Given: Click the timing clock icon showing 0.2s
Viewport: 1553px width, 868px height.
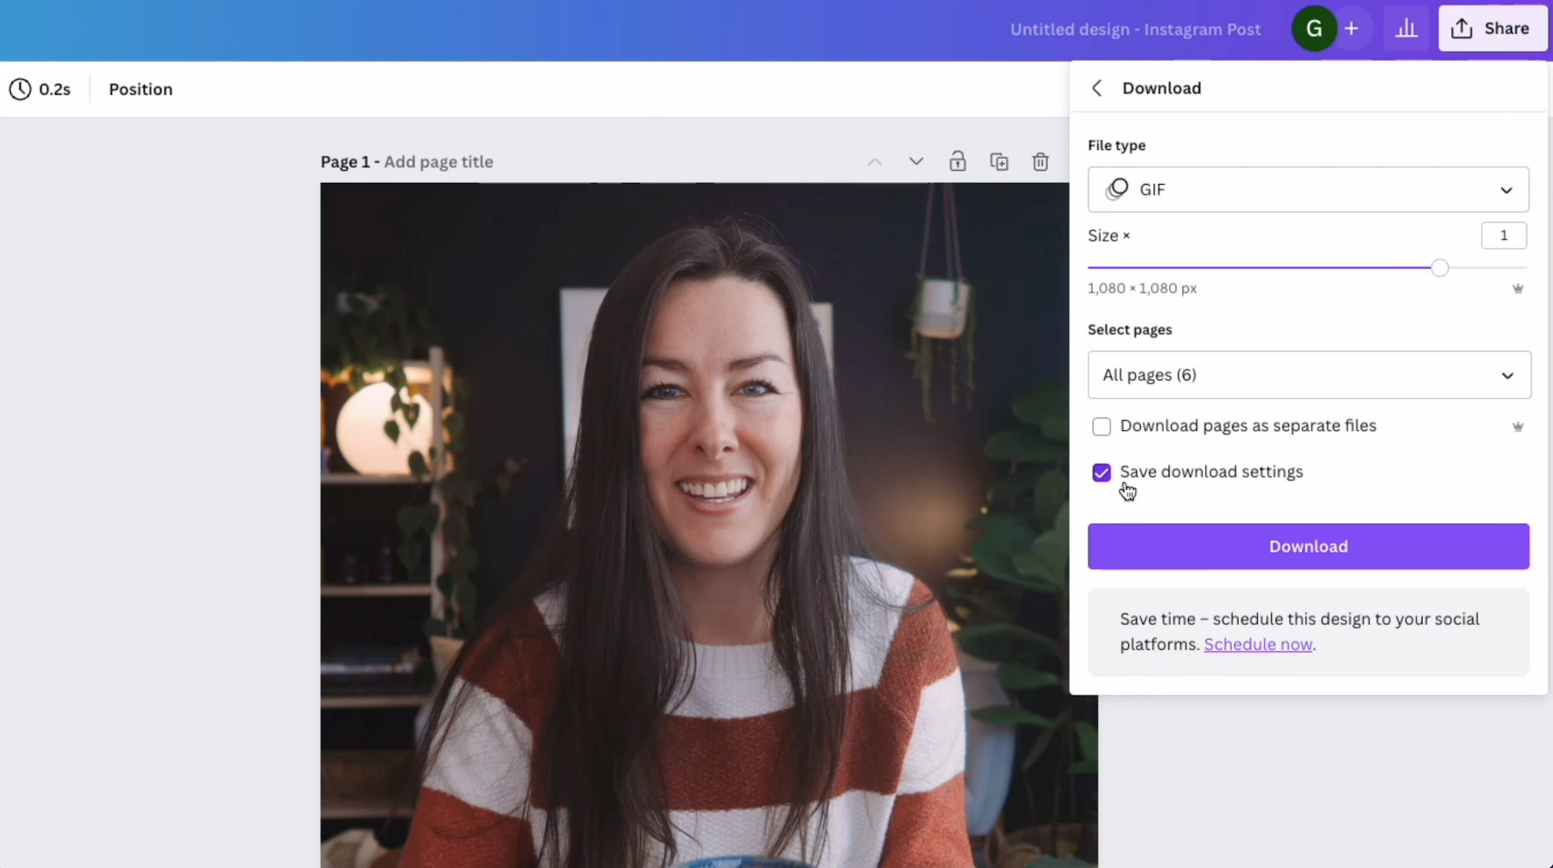Looking at the screenshot, I should pyautogui.click(x=19, y=89).
